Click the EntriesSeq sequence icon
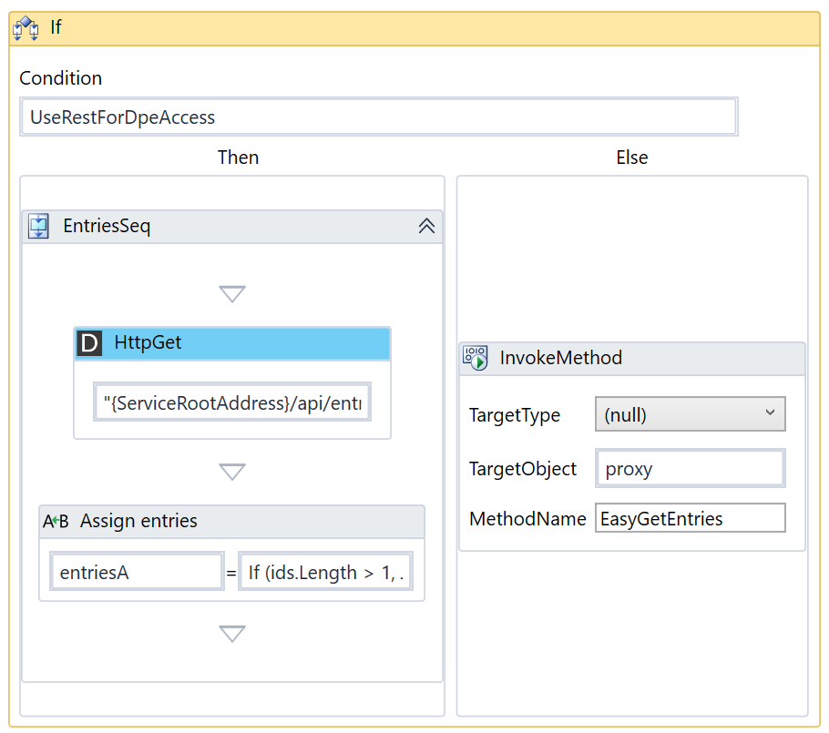Screen dimensions: 829x733 coord(39,226)
